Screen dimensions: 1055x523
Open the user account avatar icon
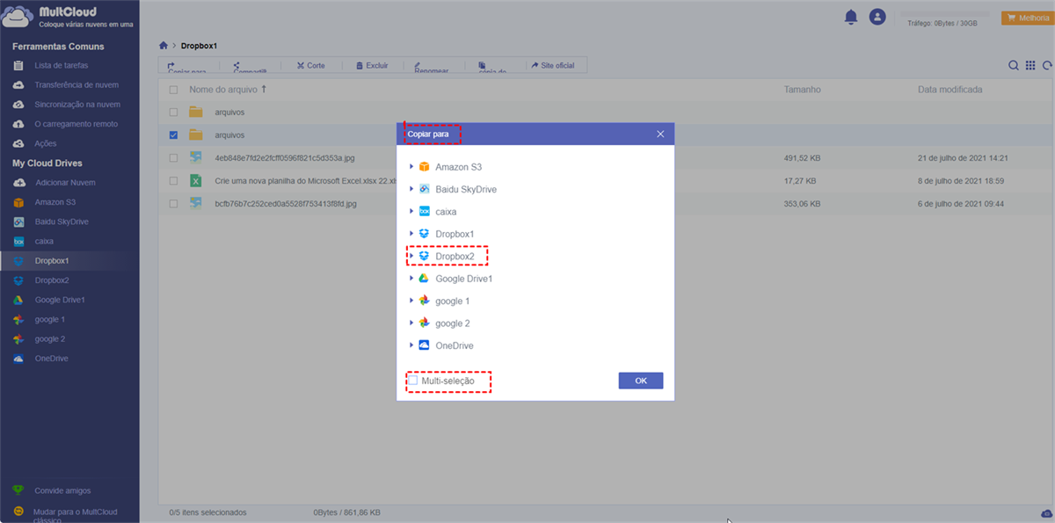click(x=877, y=17)
